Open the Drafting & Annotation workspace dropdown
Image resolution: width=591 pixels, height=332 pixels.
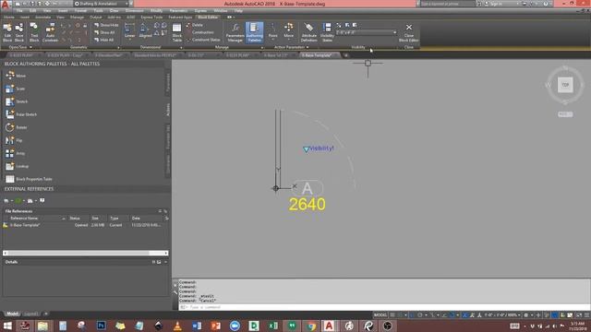(x=101, y=4)
